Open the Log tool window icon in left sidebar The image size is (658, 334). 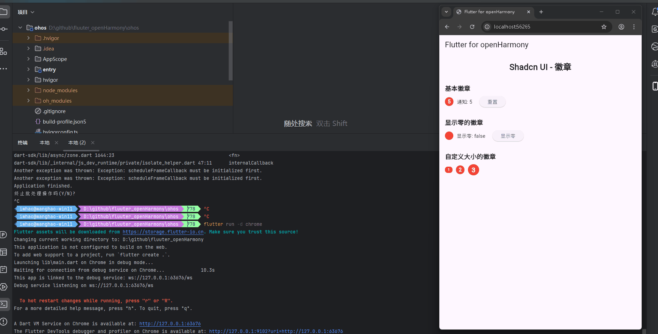coord(3,269)
